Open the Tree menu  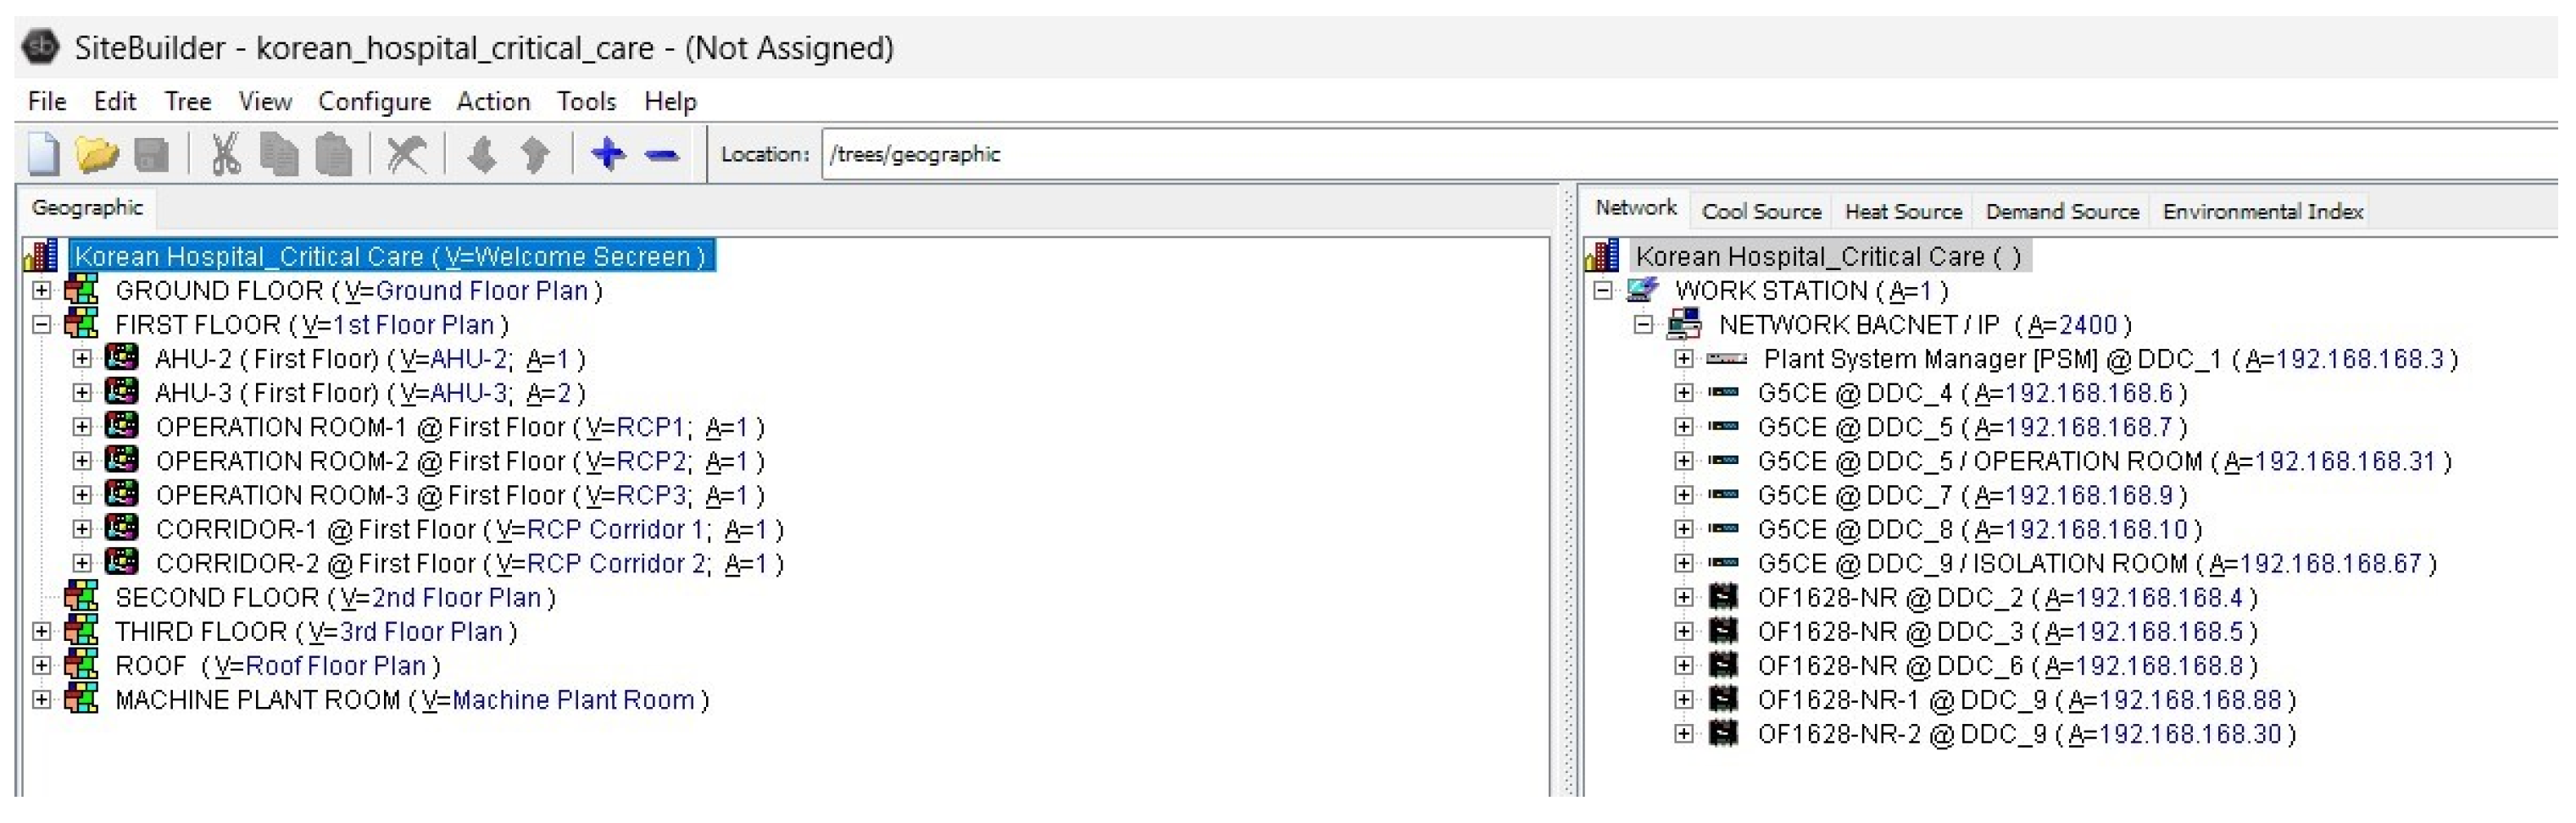(188, 101)
